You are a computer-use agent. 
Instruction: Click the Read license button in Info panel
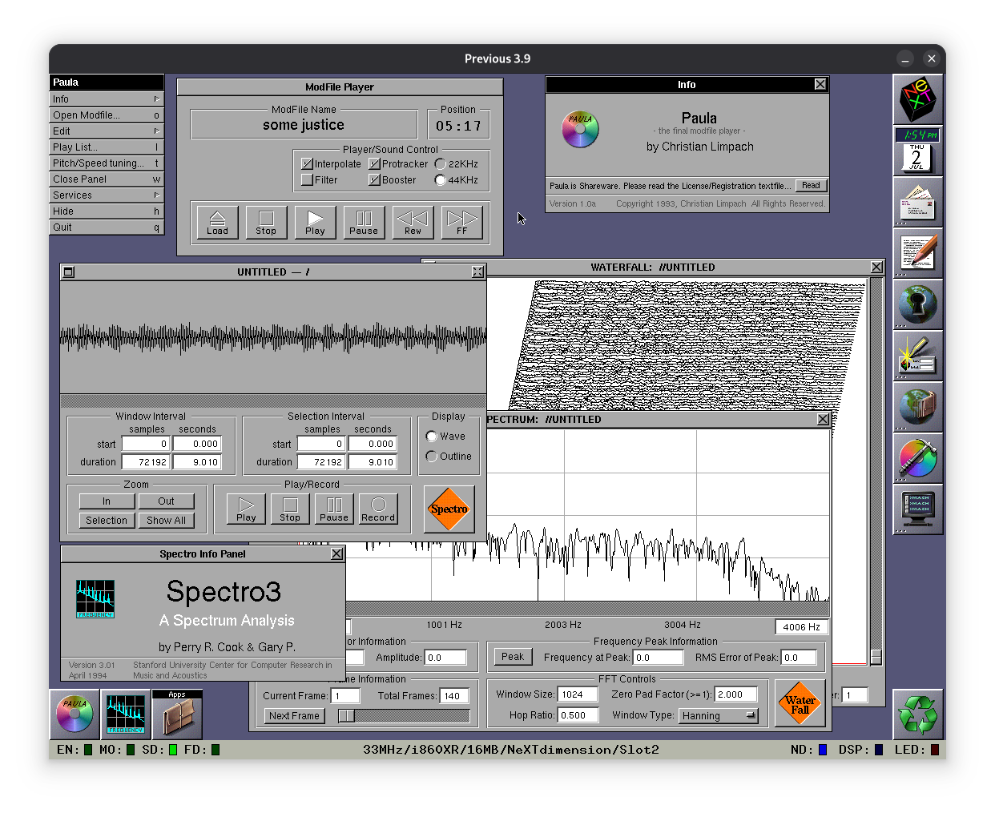coord(811,186)
